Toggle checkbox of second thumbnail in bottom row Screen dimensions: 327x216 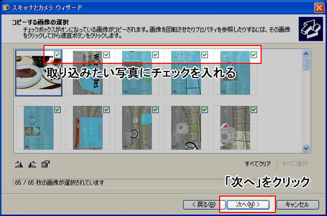tap(106, 110)
